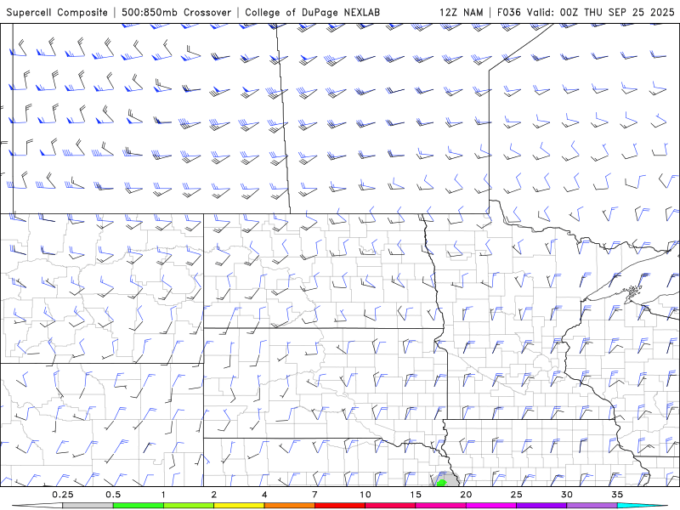Screen dimensions: 680x510
Task: Click the green 0.5–1 color bar segment
Action: point(139,506)
